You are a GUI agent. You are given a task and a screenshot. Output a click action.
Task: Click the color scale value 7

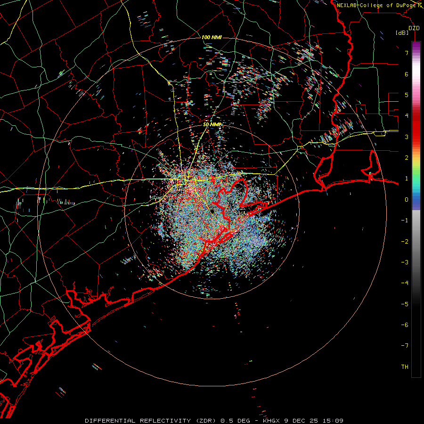(407, 53)
